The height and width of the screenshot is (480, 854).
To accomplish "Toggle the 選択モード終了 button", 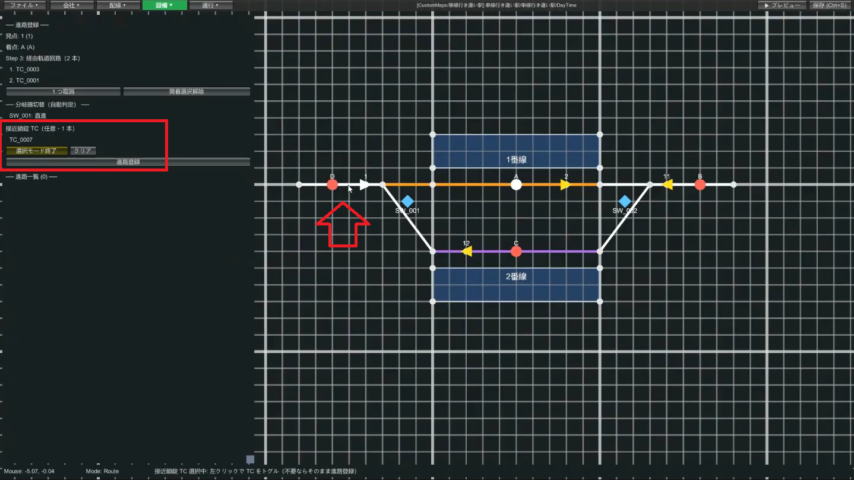I will click(x=37, y=151).
